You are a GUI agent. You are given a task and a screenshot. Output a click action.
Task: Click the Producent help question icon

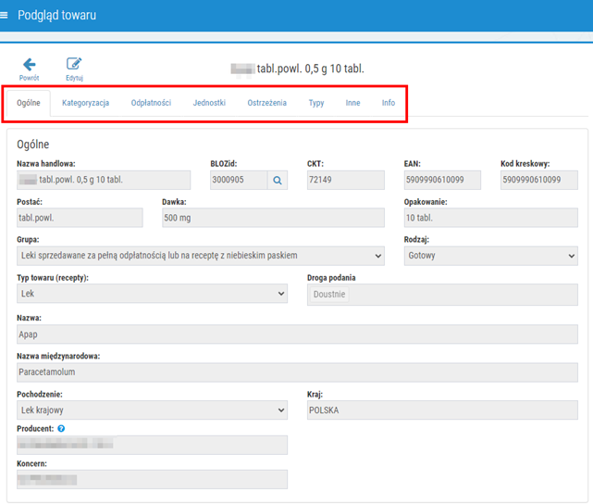coord(61,429)
